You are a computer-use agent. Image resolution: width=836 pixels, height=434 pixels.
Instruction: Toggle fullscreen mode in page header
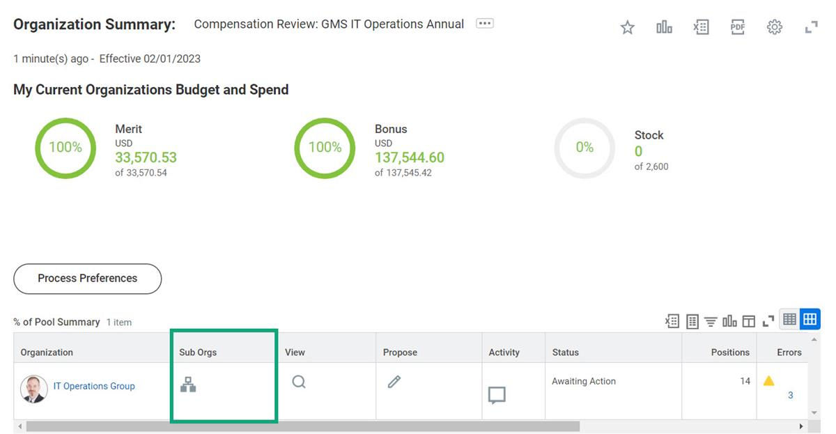(811, 27)
